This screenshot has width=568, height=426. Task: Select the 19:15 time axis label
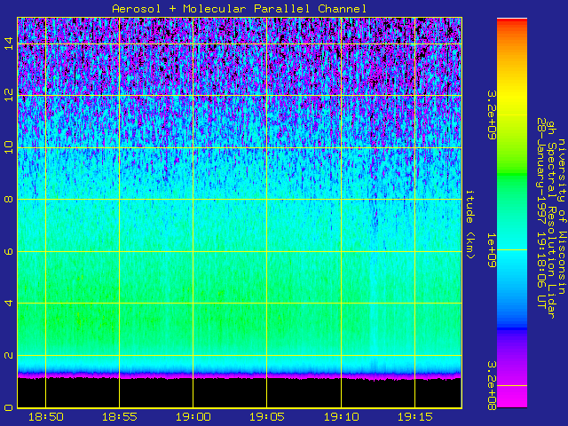coord(415,417)
